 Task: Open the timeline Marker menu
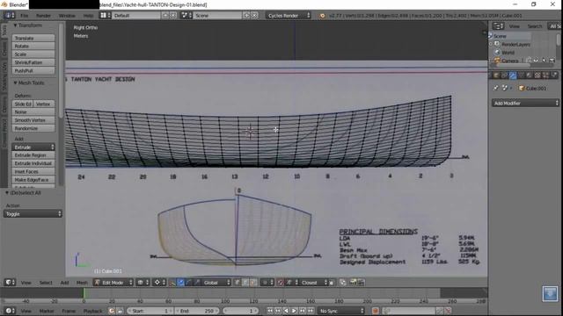coord(47,311)
